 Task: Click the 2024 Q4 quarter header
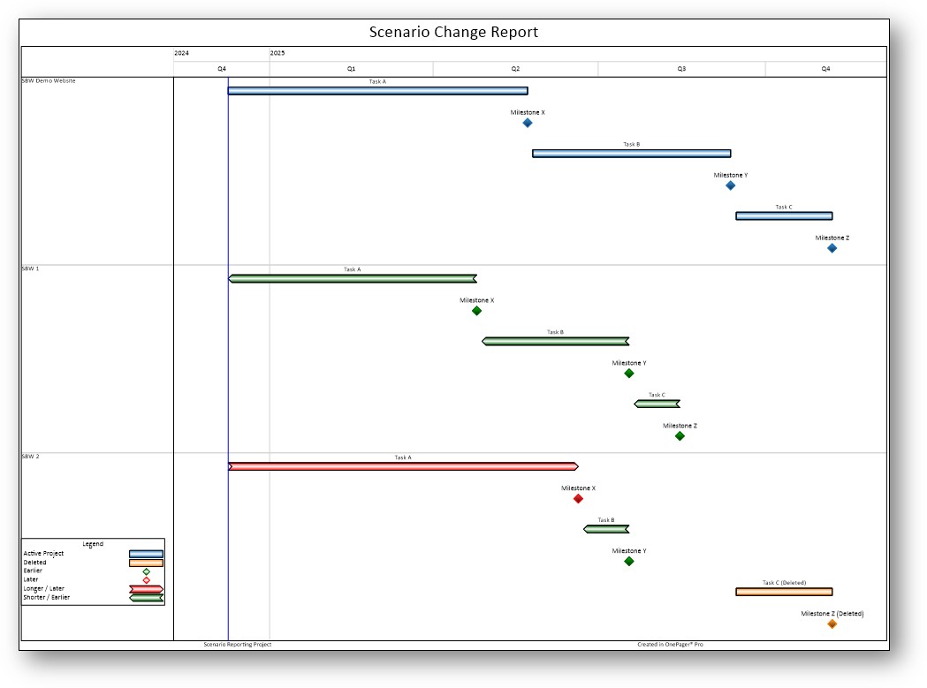point(222,69)
